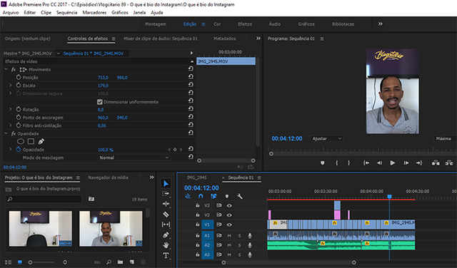Switch to the Cor workspace
This screenshot has width=457, height=268.
click(217, 24)
